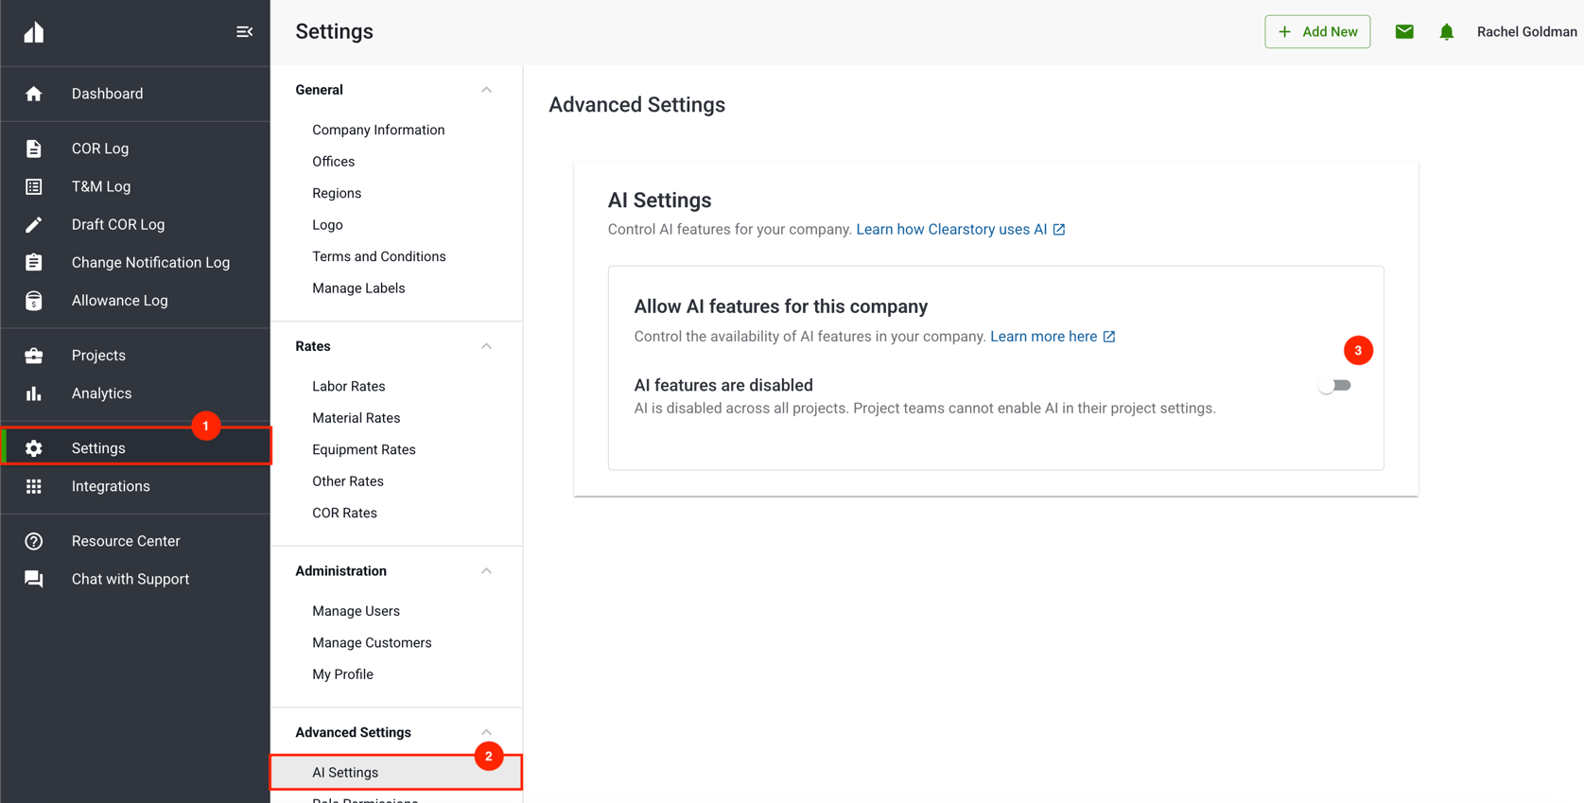Screen dimensions: 1584x803
Task: Click the Clearstory logo icon
Action: pyautogui.click(x=34, y=32)
